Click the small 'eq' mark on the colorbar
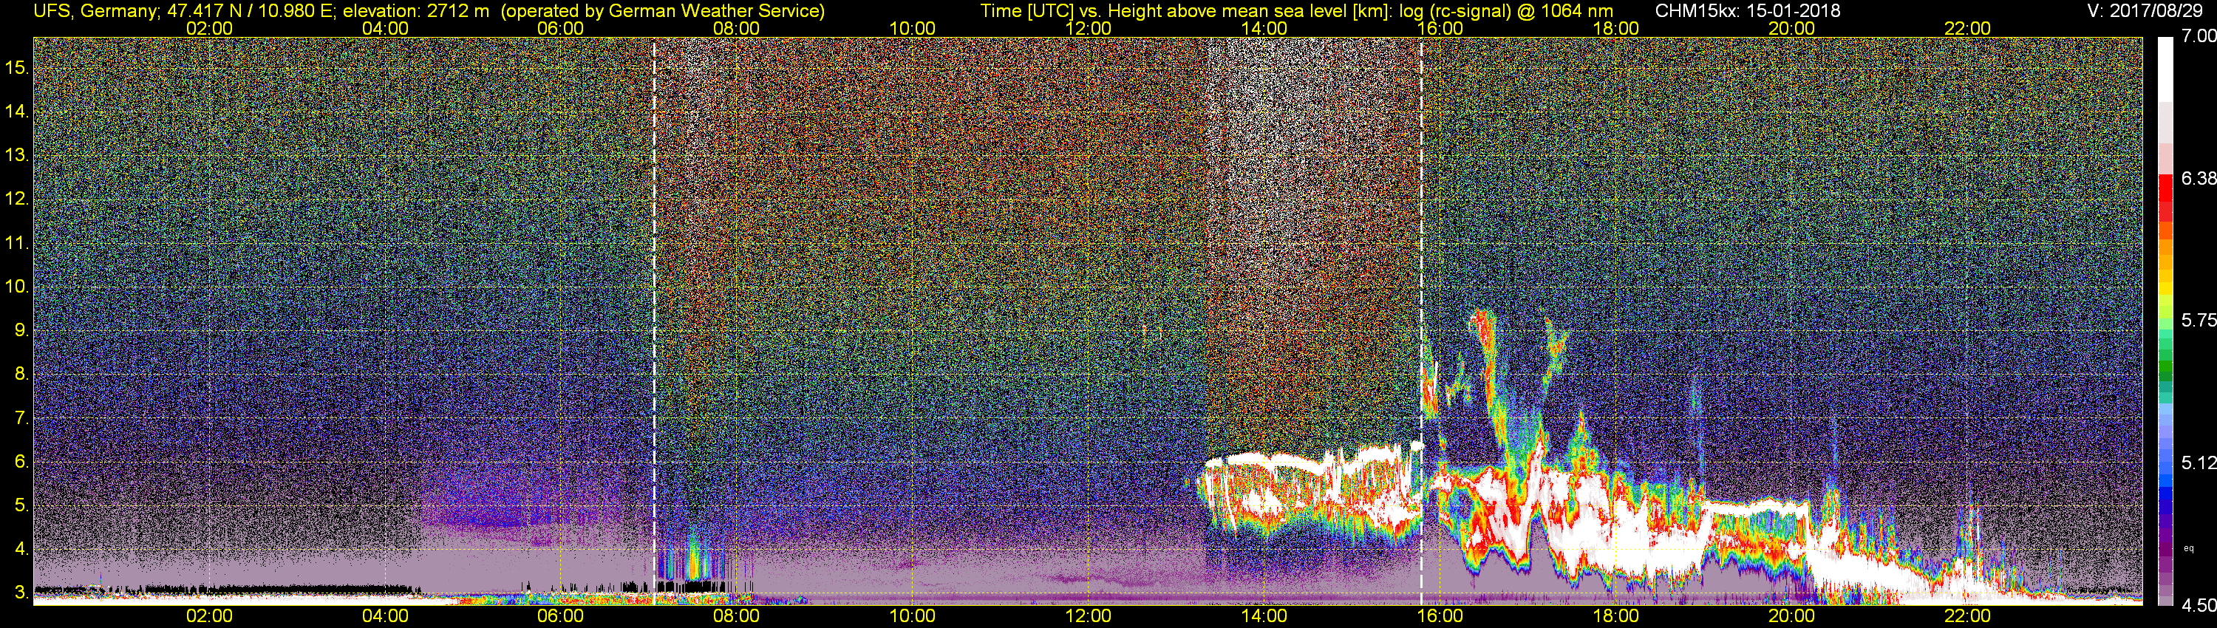This screenshot has height=628, width=2217. (x=2189, y=547)
